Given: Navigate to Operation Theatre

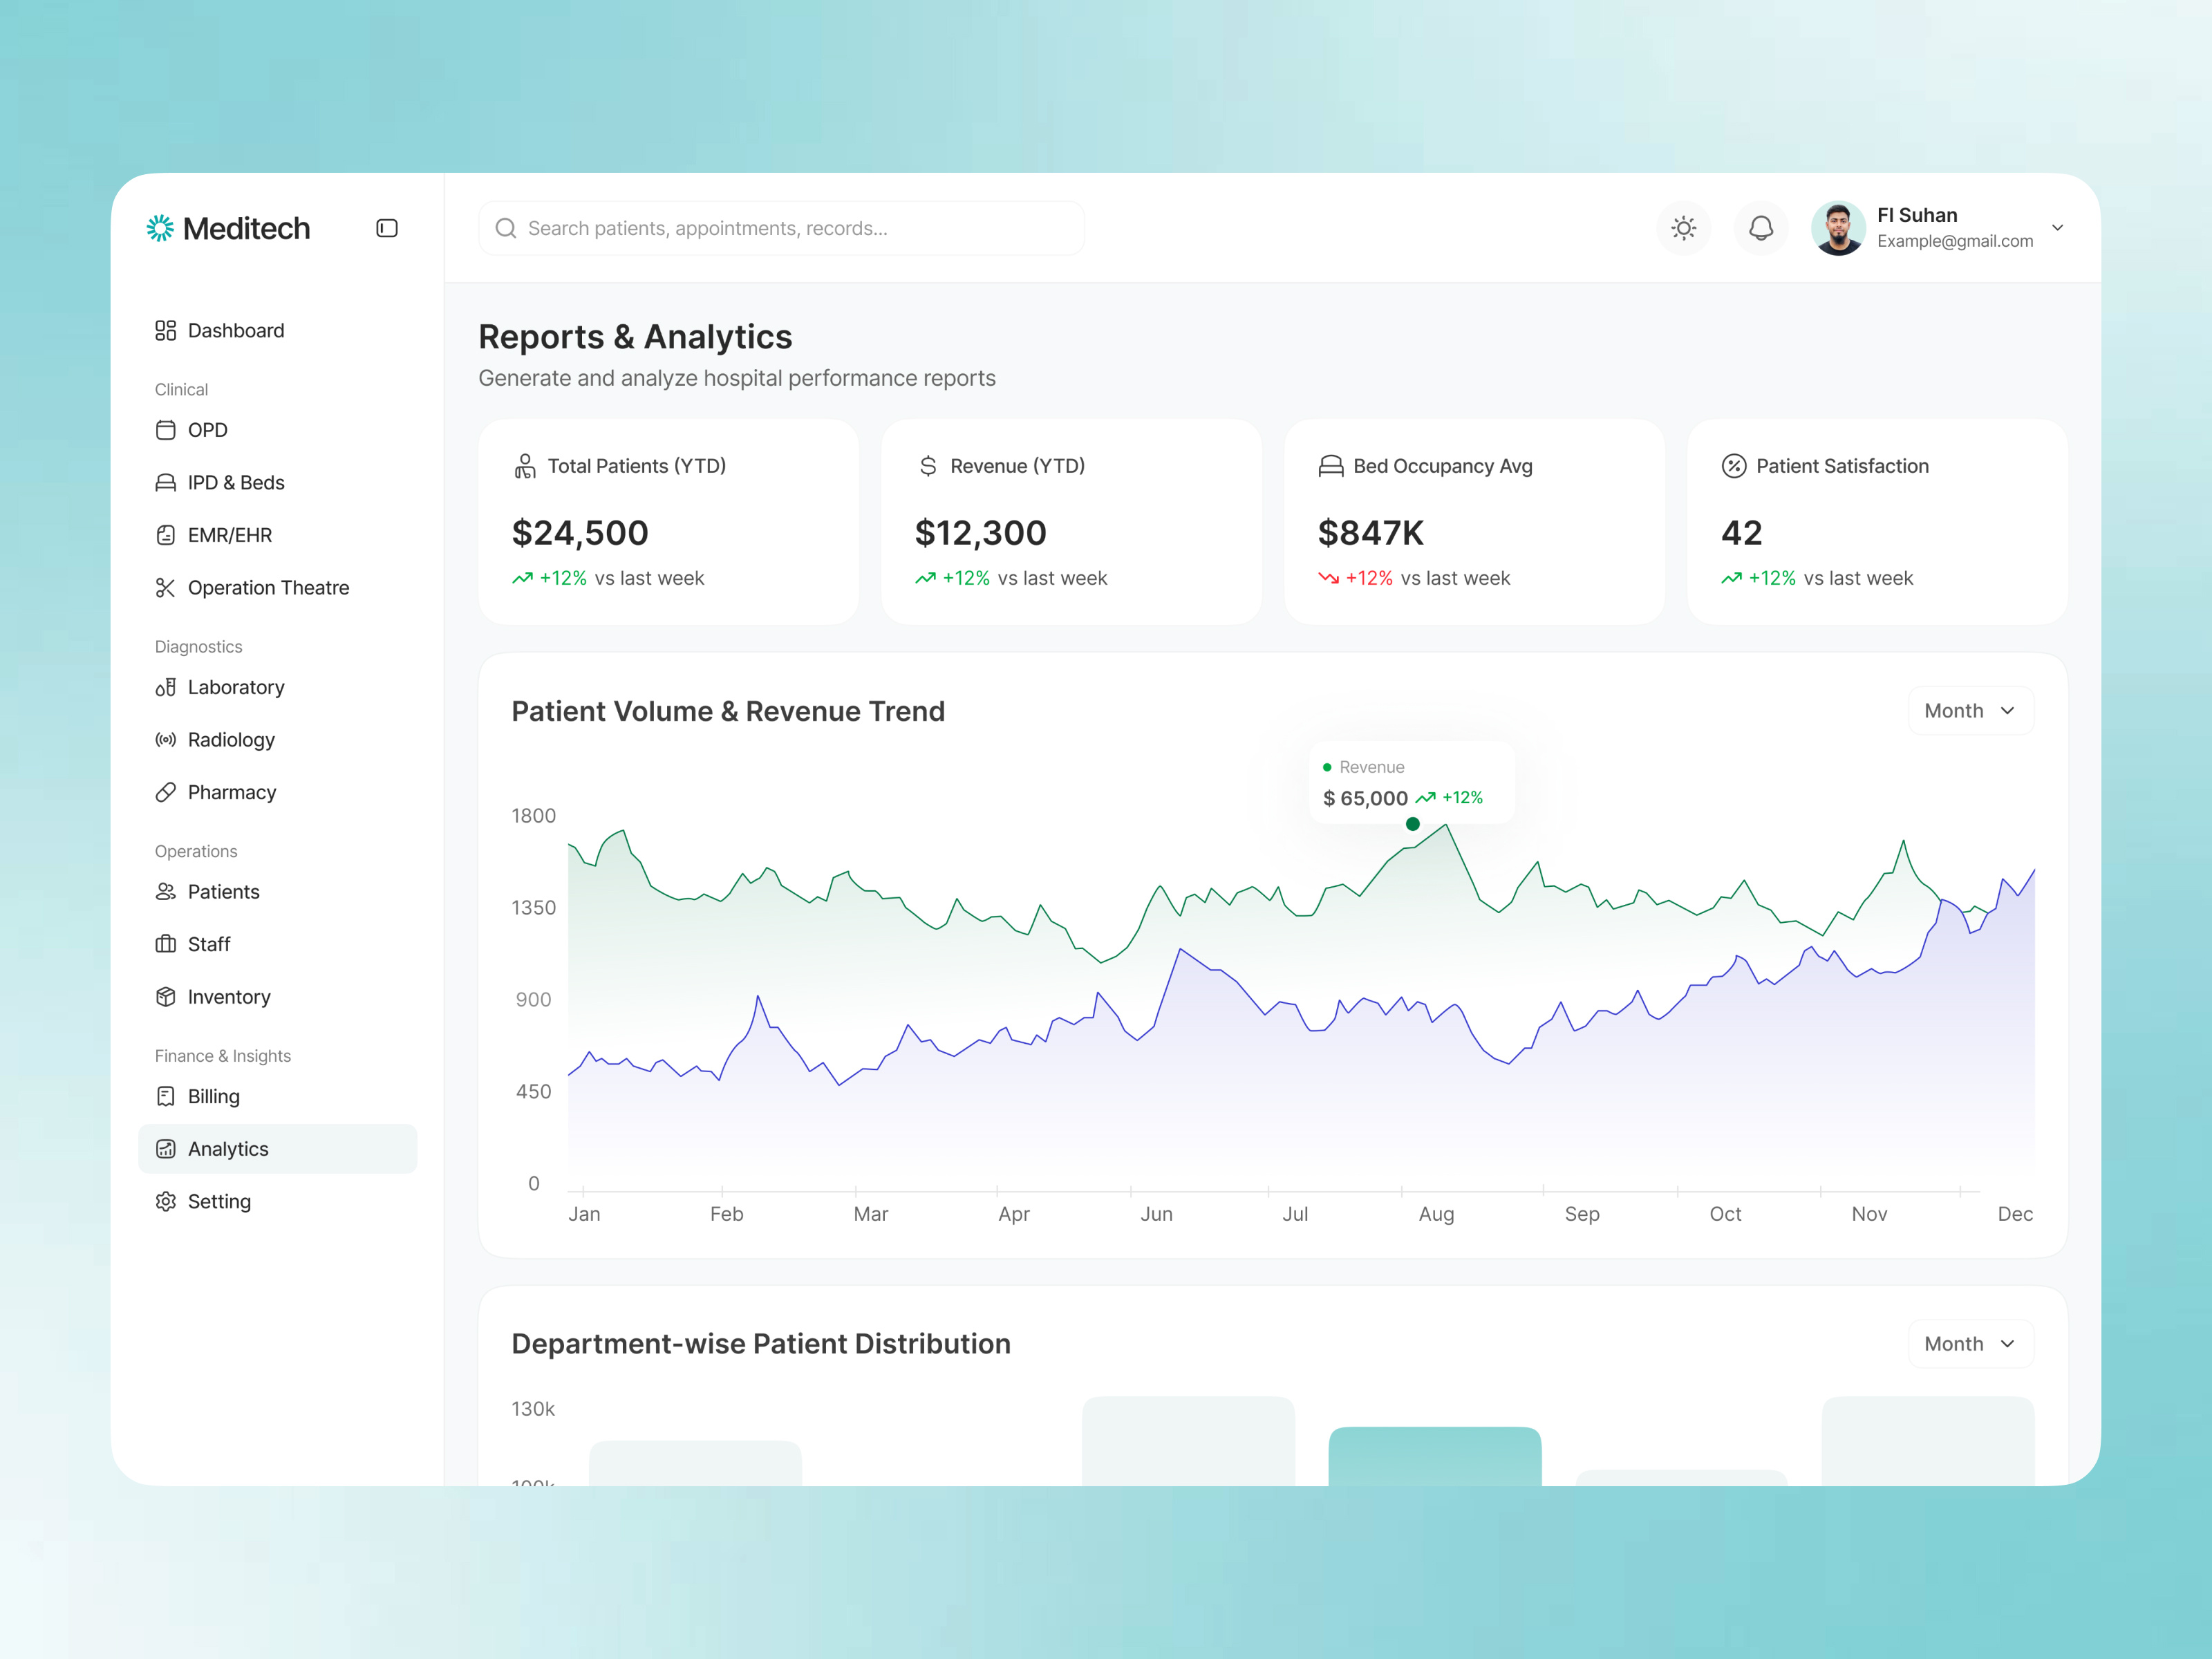Looking at the screenshot, I should click(x=278, y=588).
